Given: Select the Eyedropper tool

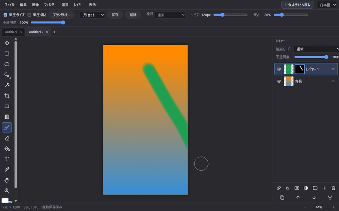Looking at the screenshot, I should (x=7, y=170).
